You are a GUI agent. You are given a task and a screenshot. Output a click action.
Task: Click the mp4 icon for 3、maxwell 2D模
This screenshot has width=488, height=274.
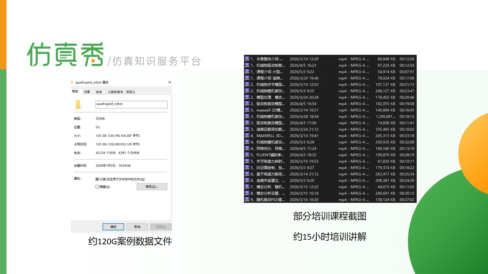(247, 110)
